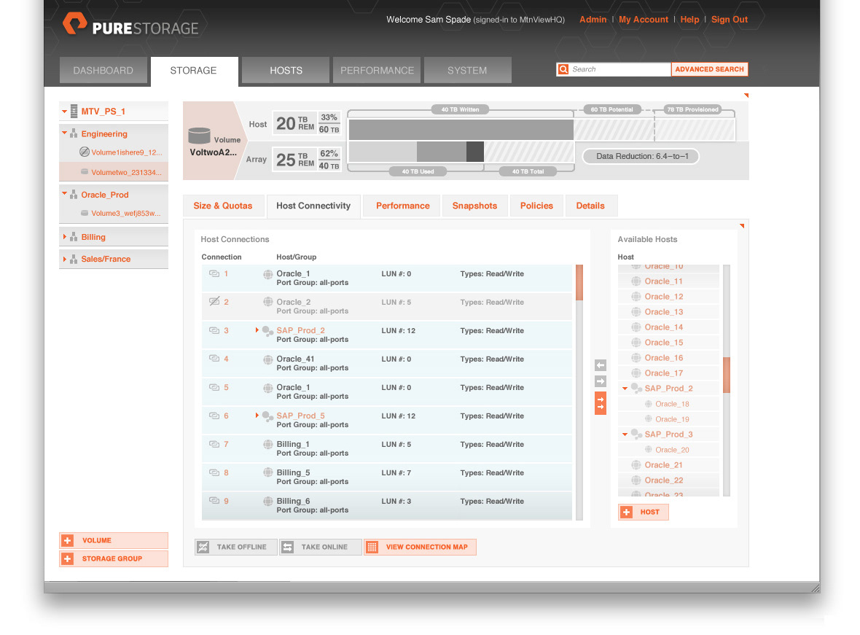Open the My Account link
Image resolution: width=860 pixels, height=635 pixels.
644,19
